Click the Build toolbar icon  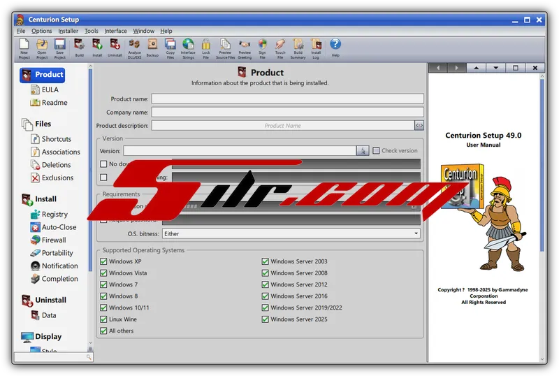[x=79, y=48]
